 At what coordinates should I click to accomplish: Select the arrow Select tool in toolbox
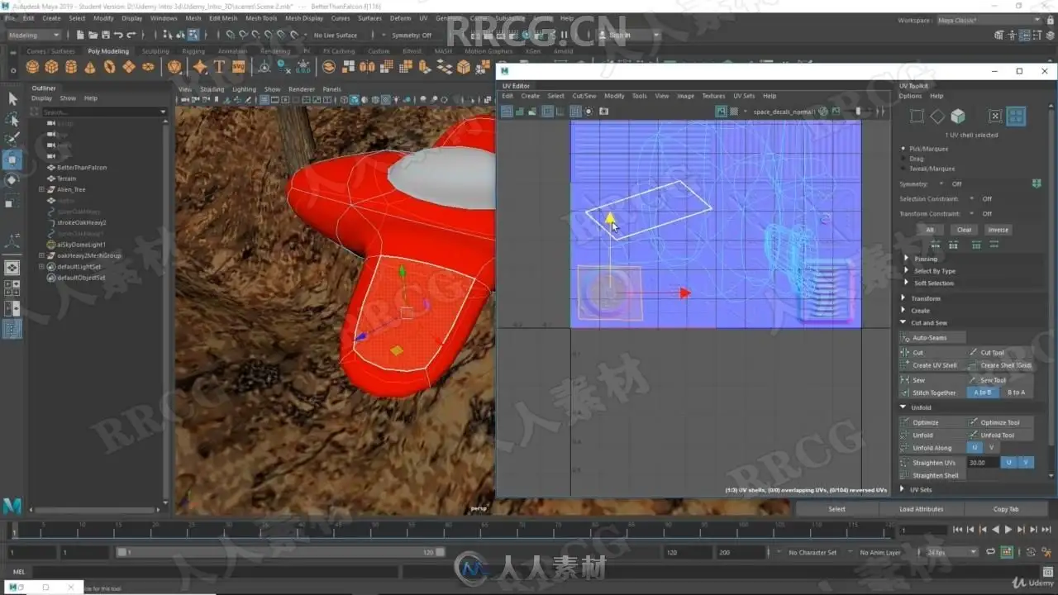pos(12,98)
